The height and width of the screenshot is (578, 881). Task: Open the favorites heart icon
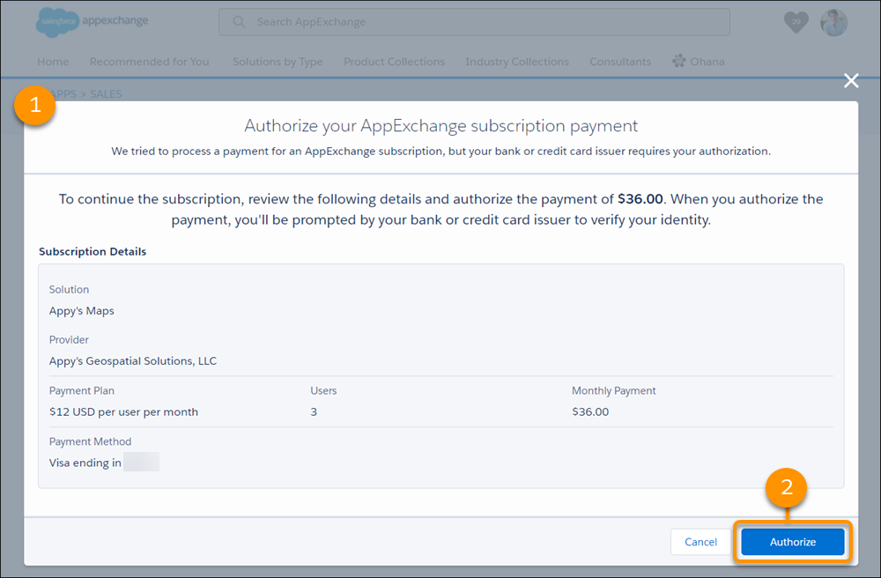pyautogui.click(x=796, y=23)
